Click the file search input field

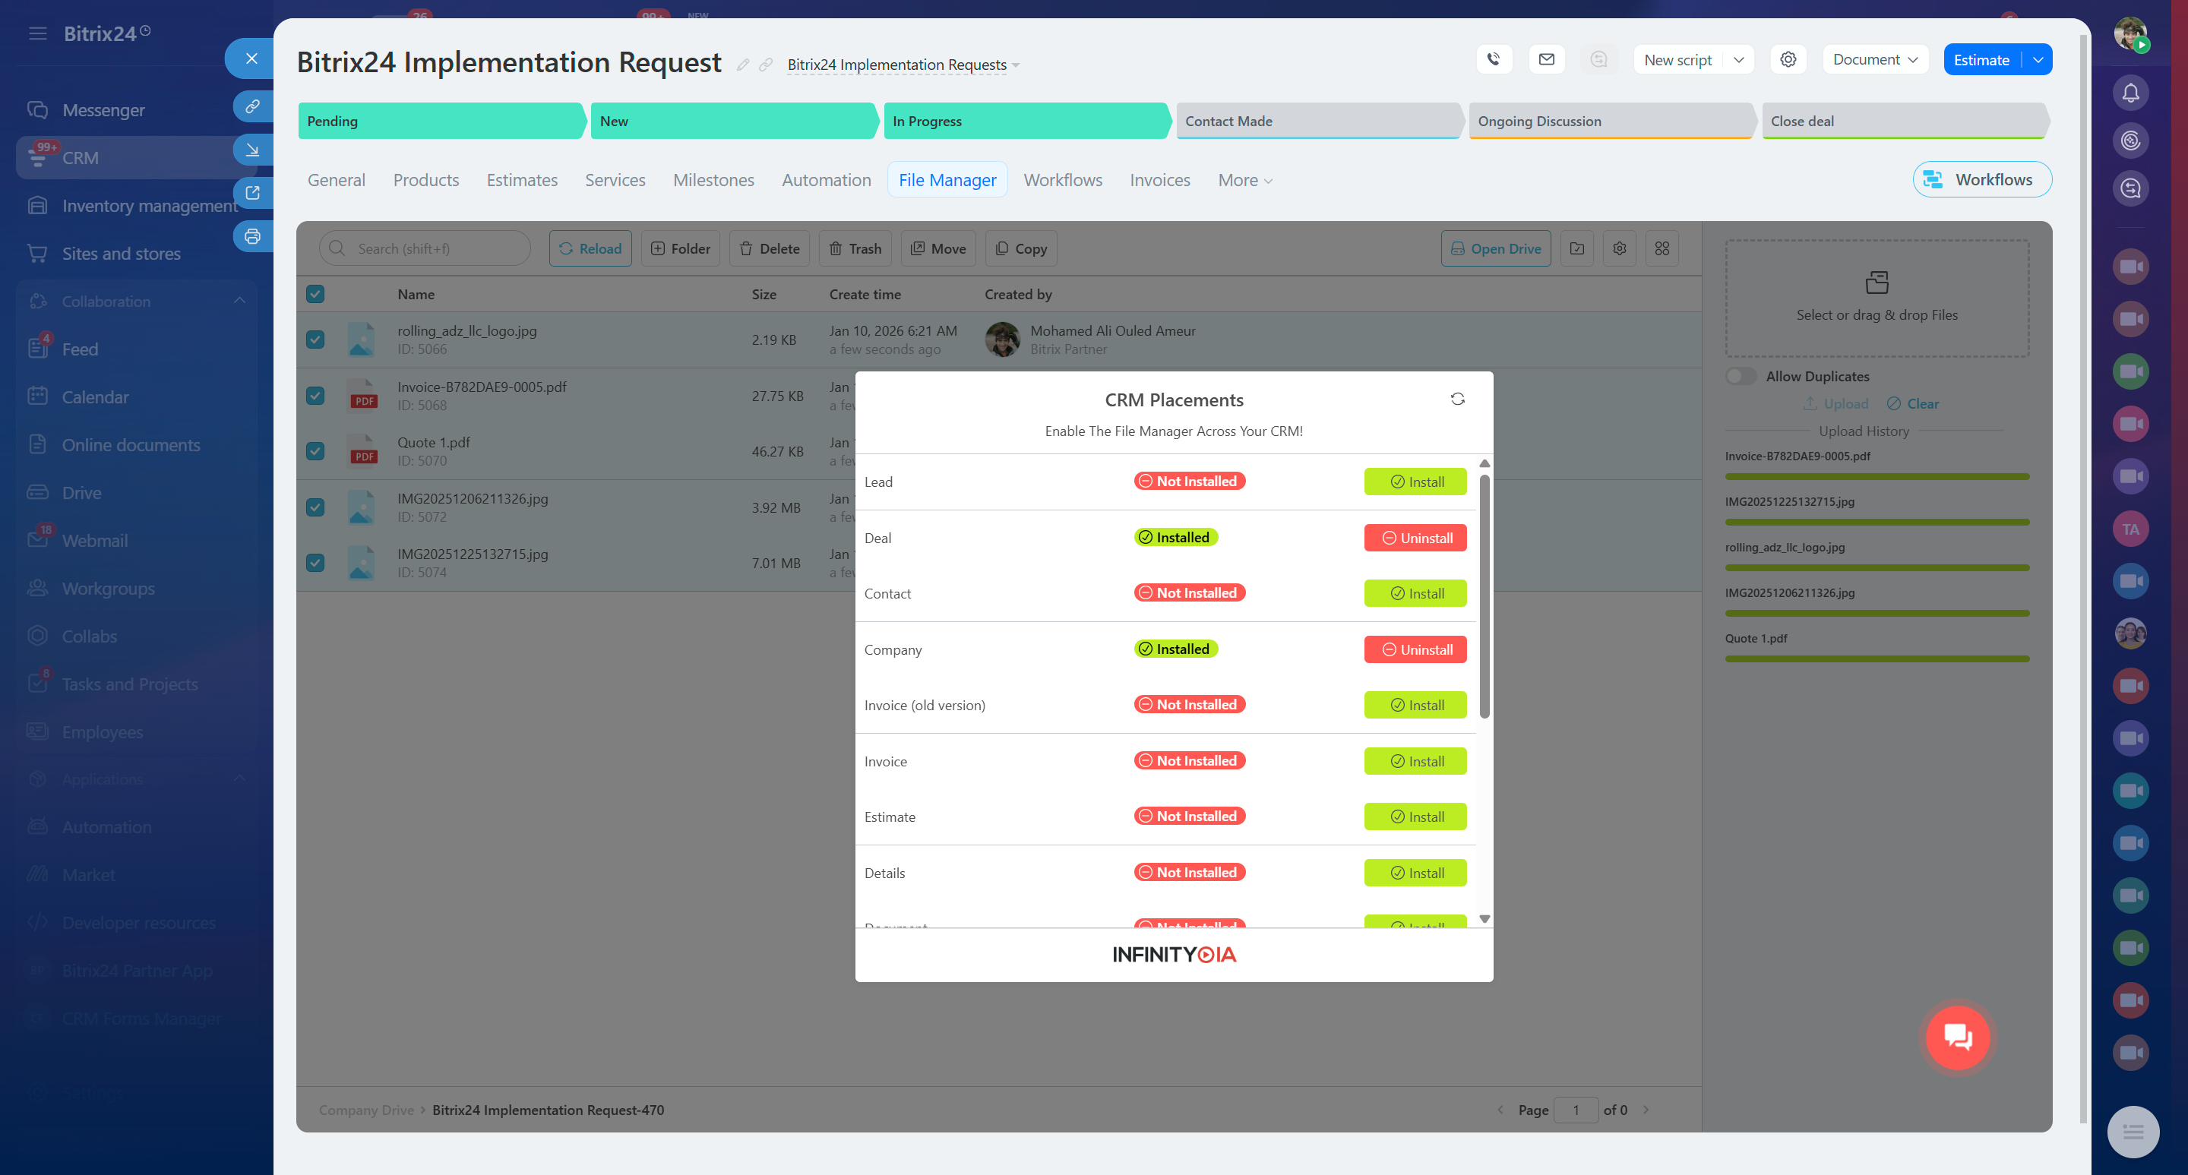point(433,249)
